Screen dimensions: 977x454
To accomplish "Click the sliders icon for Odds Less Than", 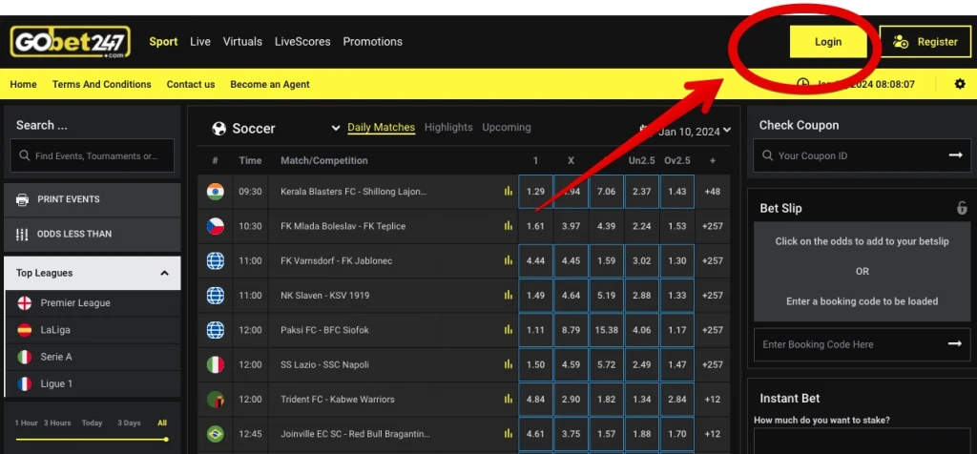I will (22, 235).
